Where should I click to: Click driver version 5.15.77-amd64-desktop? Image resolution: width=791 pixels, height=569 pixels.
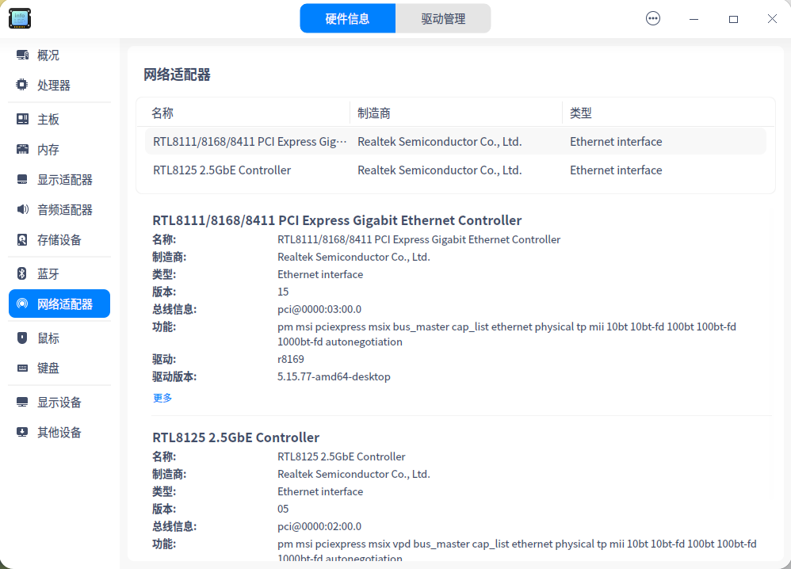(x=334, y=376)
